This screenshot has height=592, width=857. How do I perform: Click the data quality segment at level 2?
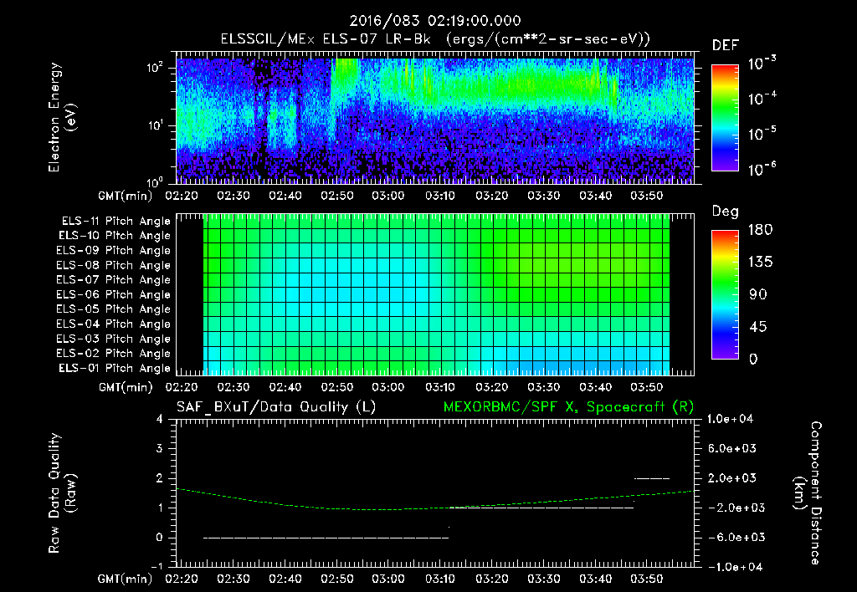click(651, 478)
